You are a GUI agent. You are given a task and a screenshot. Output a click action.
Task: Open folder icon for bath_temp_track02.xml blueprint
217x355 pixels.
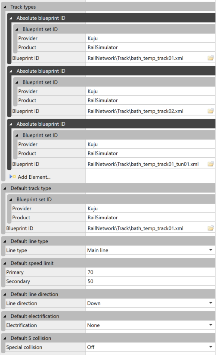[211, 111]
